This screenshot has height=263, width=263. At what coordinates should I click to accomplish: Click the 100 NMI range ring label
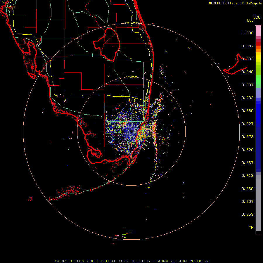tap(131, 23)
